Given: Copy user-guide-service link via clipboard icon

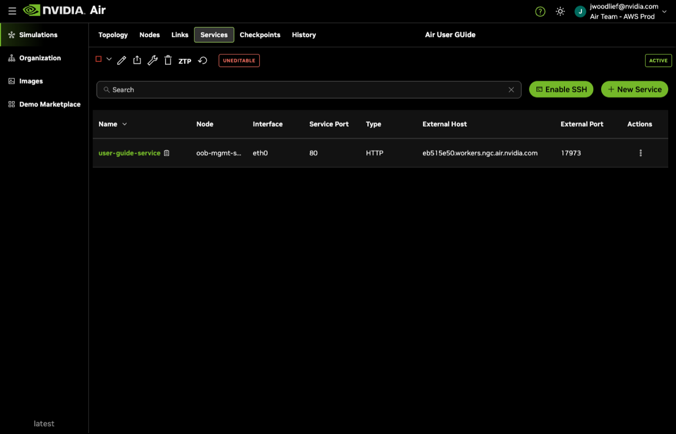Looking at the screenshot, I should 167,153.
